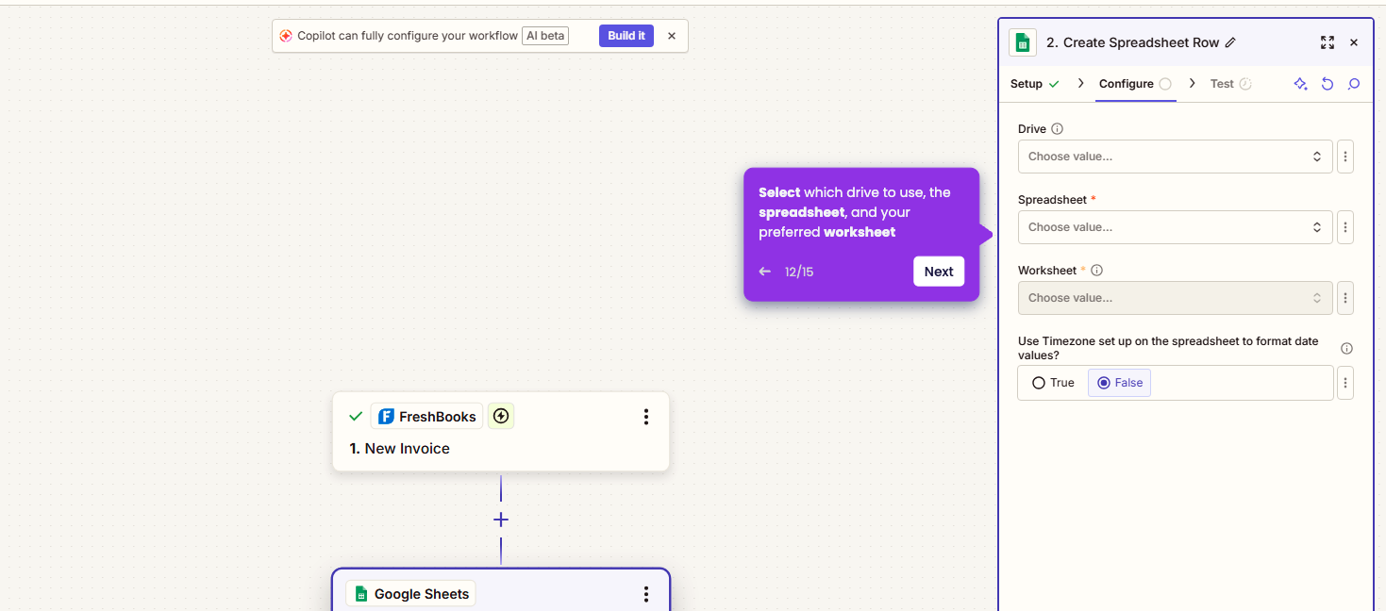Screen dimensions: 1386x611
Task: Go back with the tour left arrow
Action: (765, 272)
